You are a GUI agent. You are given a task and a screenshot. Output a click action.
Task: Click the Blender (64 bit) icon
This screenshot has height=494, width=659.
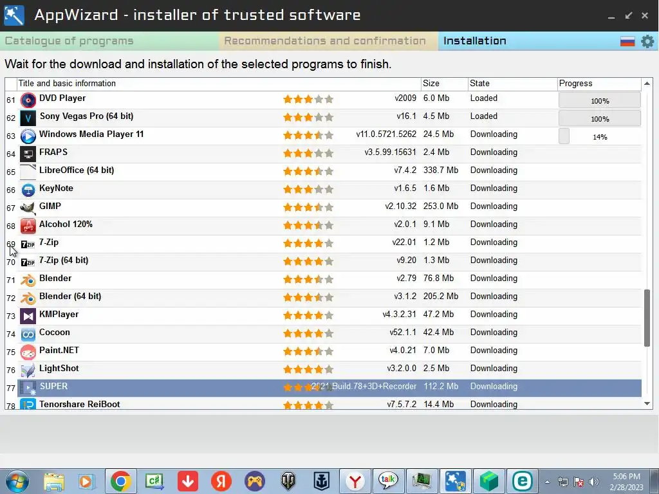coord(28,298)
